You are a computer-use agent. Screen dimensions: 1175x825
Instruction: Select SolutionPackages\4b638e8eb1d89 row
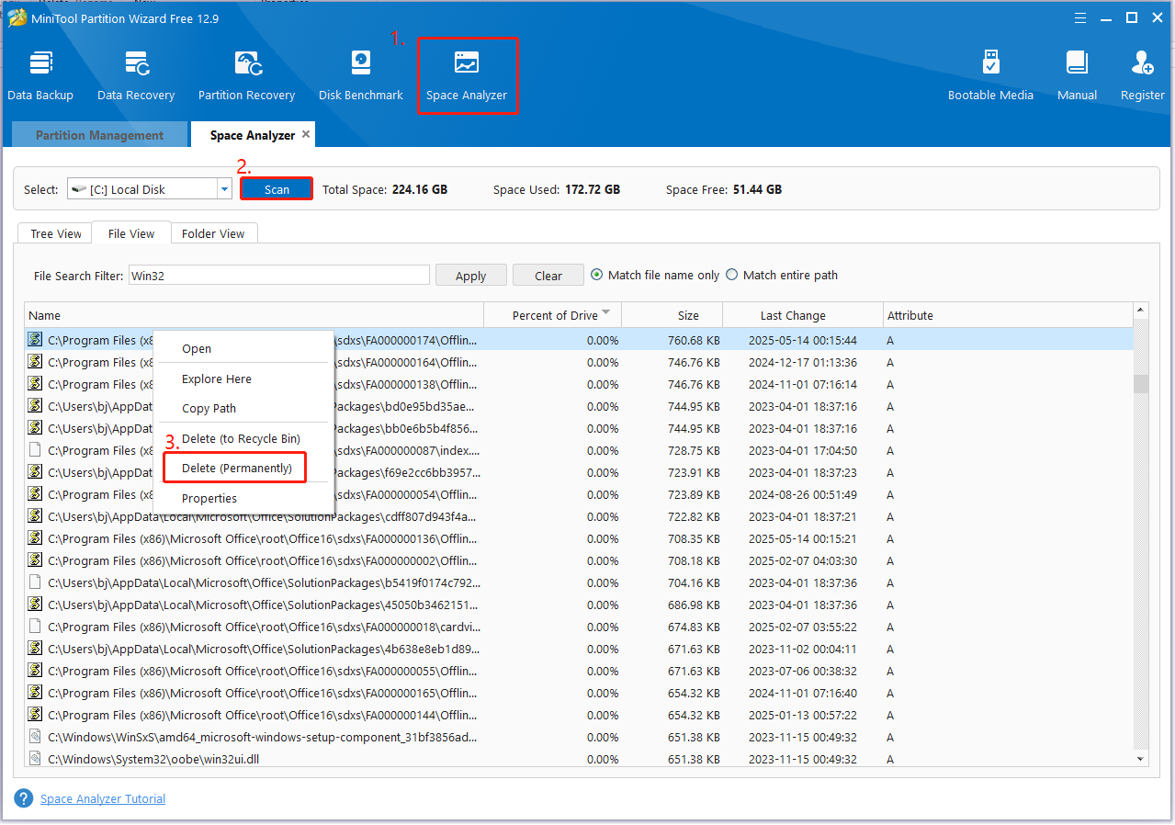(x=580, y=649)
